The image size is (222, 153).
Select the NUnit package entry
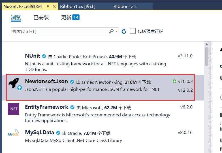click(x=99, y=61)
